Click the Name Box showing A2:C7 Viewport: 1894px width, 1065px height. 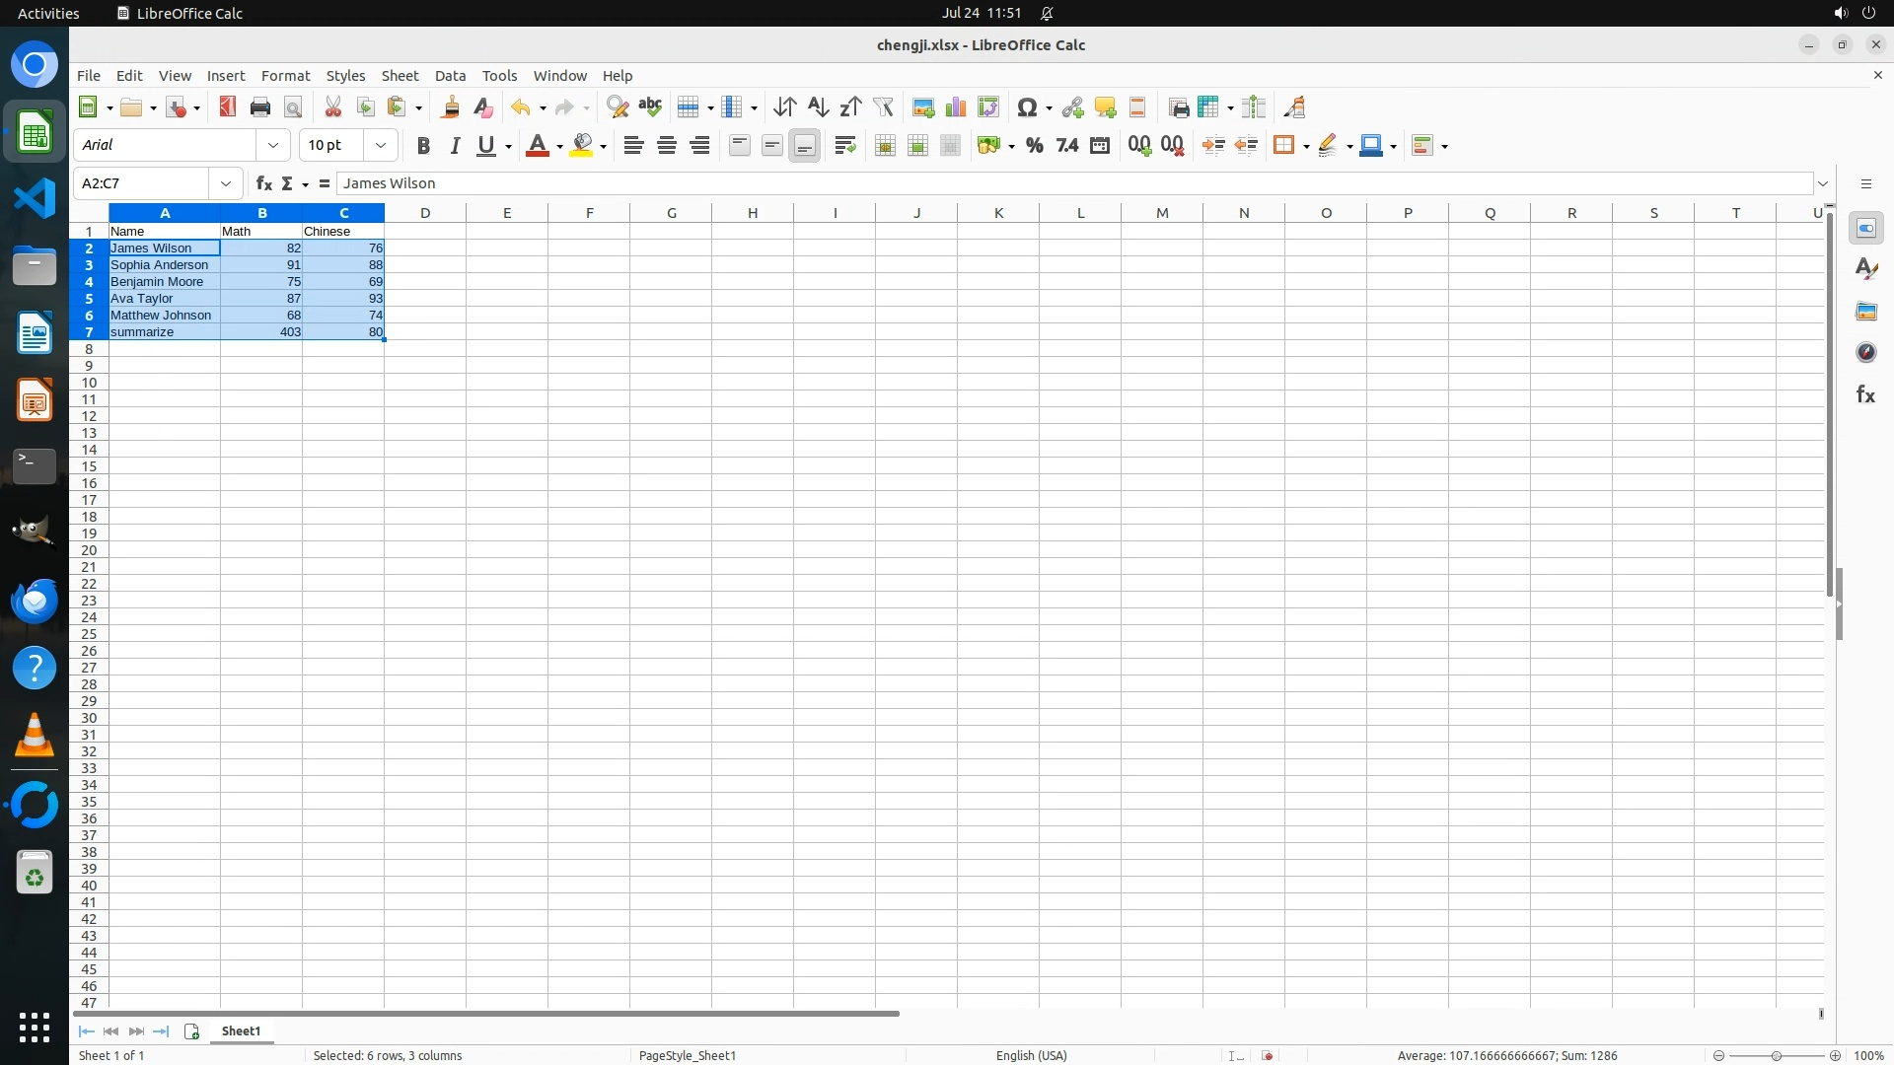143,183
